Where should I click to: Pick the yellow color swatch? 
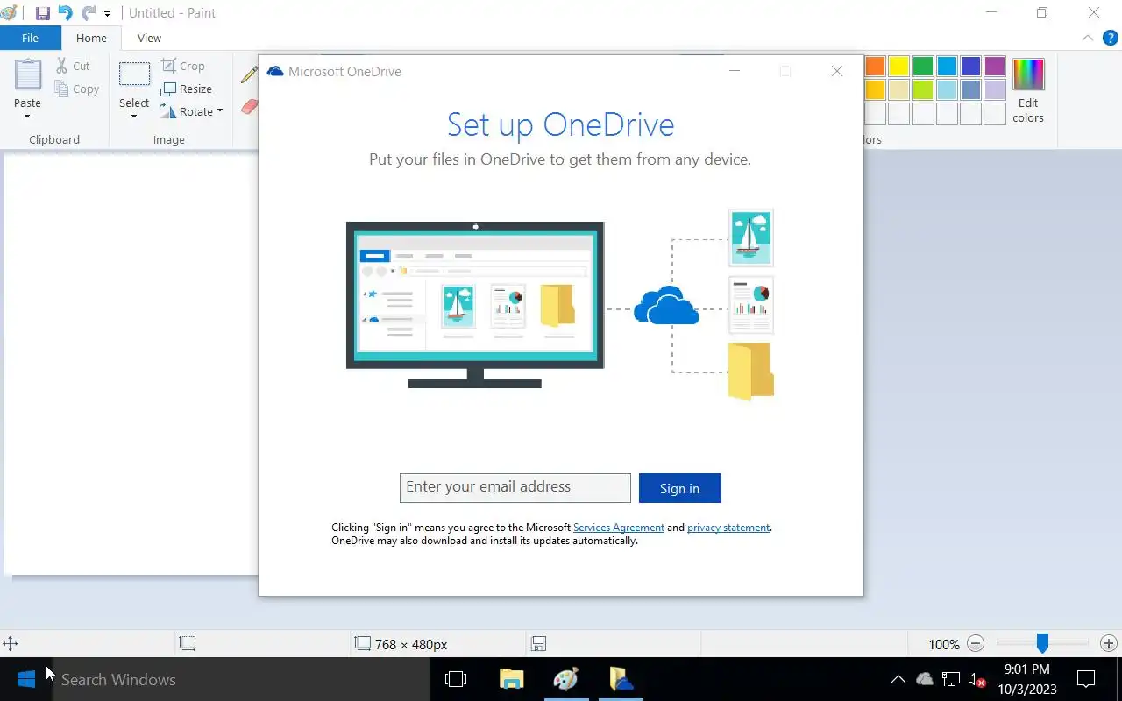point(898,67)
